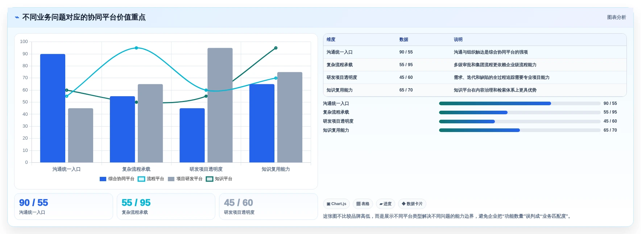Screen dimensions: 641x234
Task: Select the 表格 tag chip
Action: 363,204
